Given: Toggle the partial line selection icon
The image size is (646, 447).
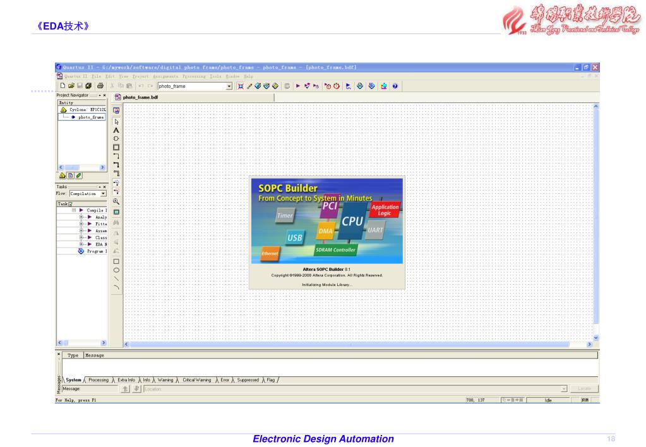Looking at the screenshot, I should click(117, 191).
